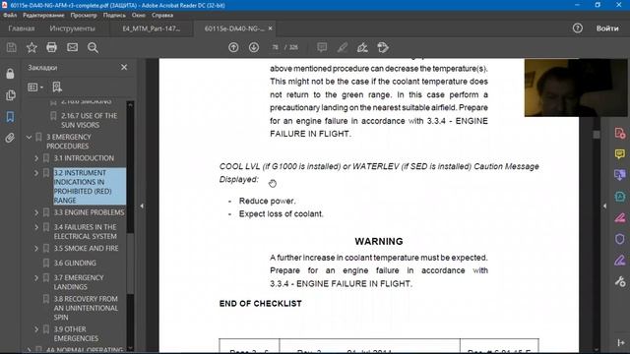Viewport: 630px width, 354px height.
Task: Open bookmark options dropdown menu
Action: (x=35, y=88)
